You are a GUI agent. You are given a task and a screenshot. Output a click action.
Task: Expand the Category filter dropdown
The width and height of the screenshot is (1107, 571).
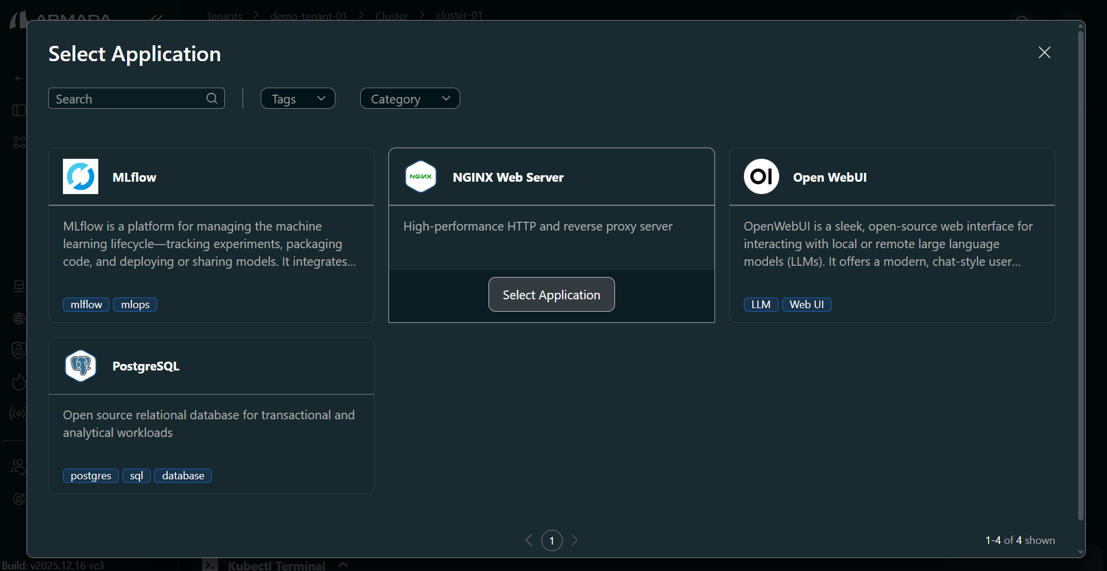[410, 99]
